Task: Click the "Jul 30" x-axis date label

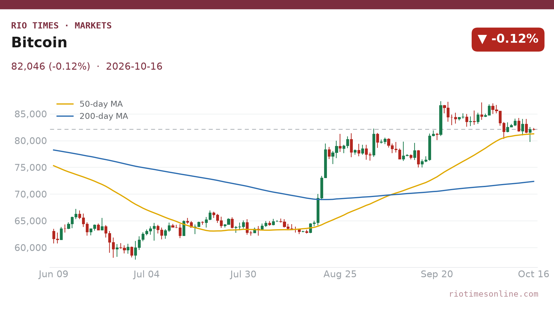Action: [243, 274]
